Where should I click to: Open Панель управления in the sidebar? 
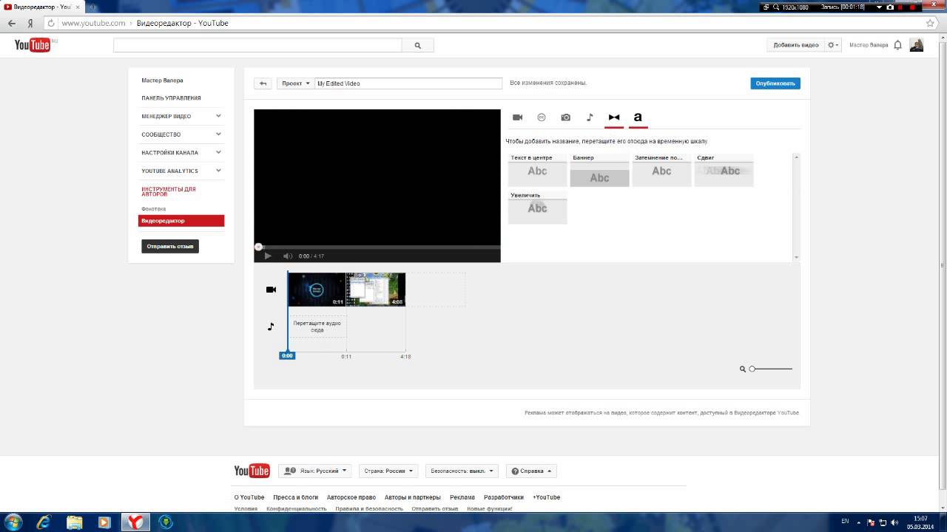pos(171,98)
